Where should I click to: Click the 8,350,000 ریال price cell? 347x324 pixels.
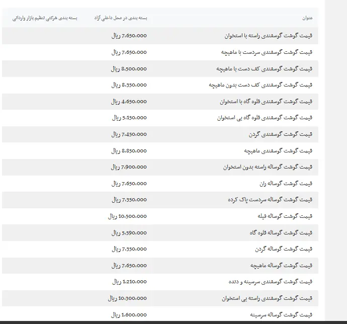pos(129,85)
